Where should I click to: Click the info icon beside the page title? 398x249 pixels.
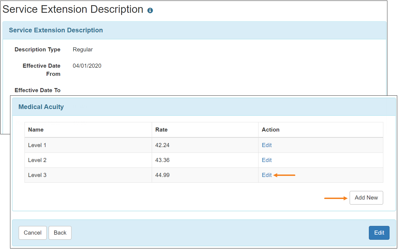point(150,11)
